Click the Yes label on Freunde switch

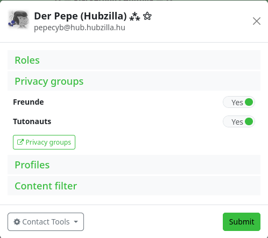point(237,103)
